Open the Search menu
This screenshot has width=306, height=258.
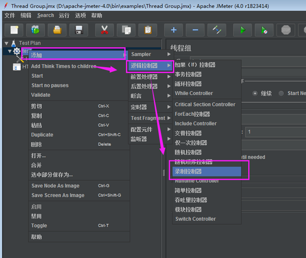[x=46, y=15]
